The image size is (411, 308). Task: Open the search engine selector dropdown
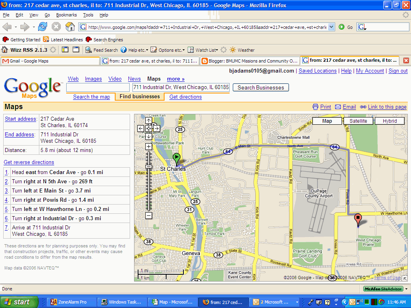click(362, 27)
